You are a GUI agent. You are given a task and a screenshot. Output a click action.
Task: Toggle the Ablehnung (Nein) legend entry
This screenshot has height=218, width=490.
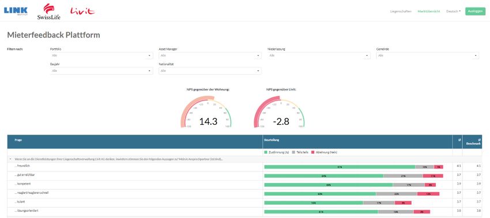pos(323,152)
